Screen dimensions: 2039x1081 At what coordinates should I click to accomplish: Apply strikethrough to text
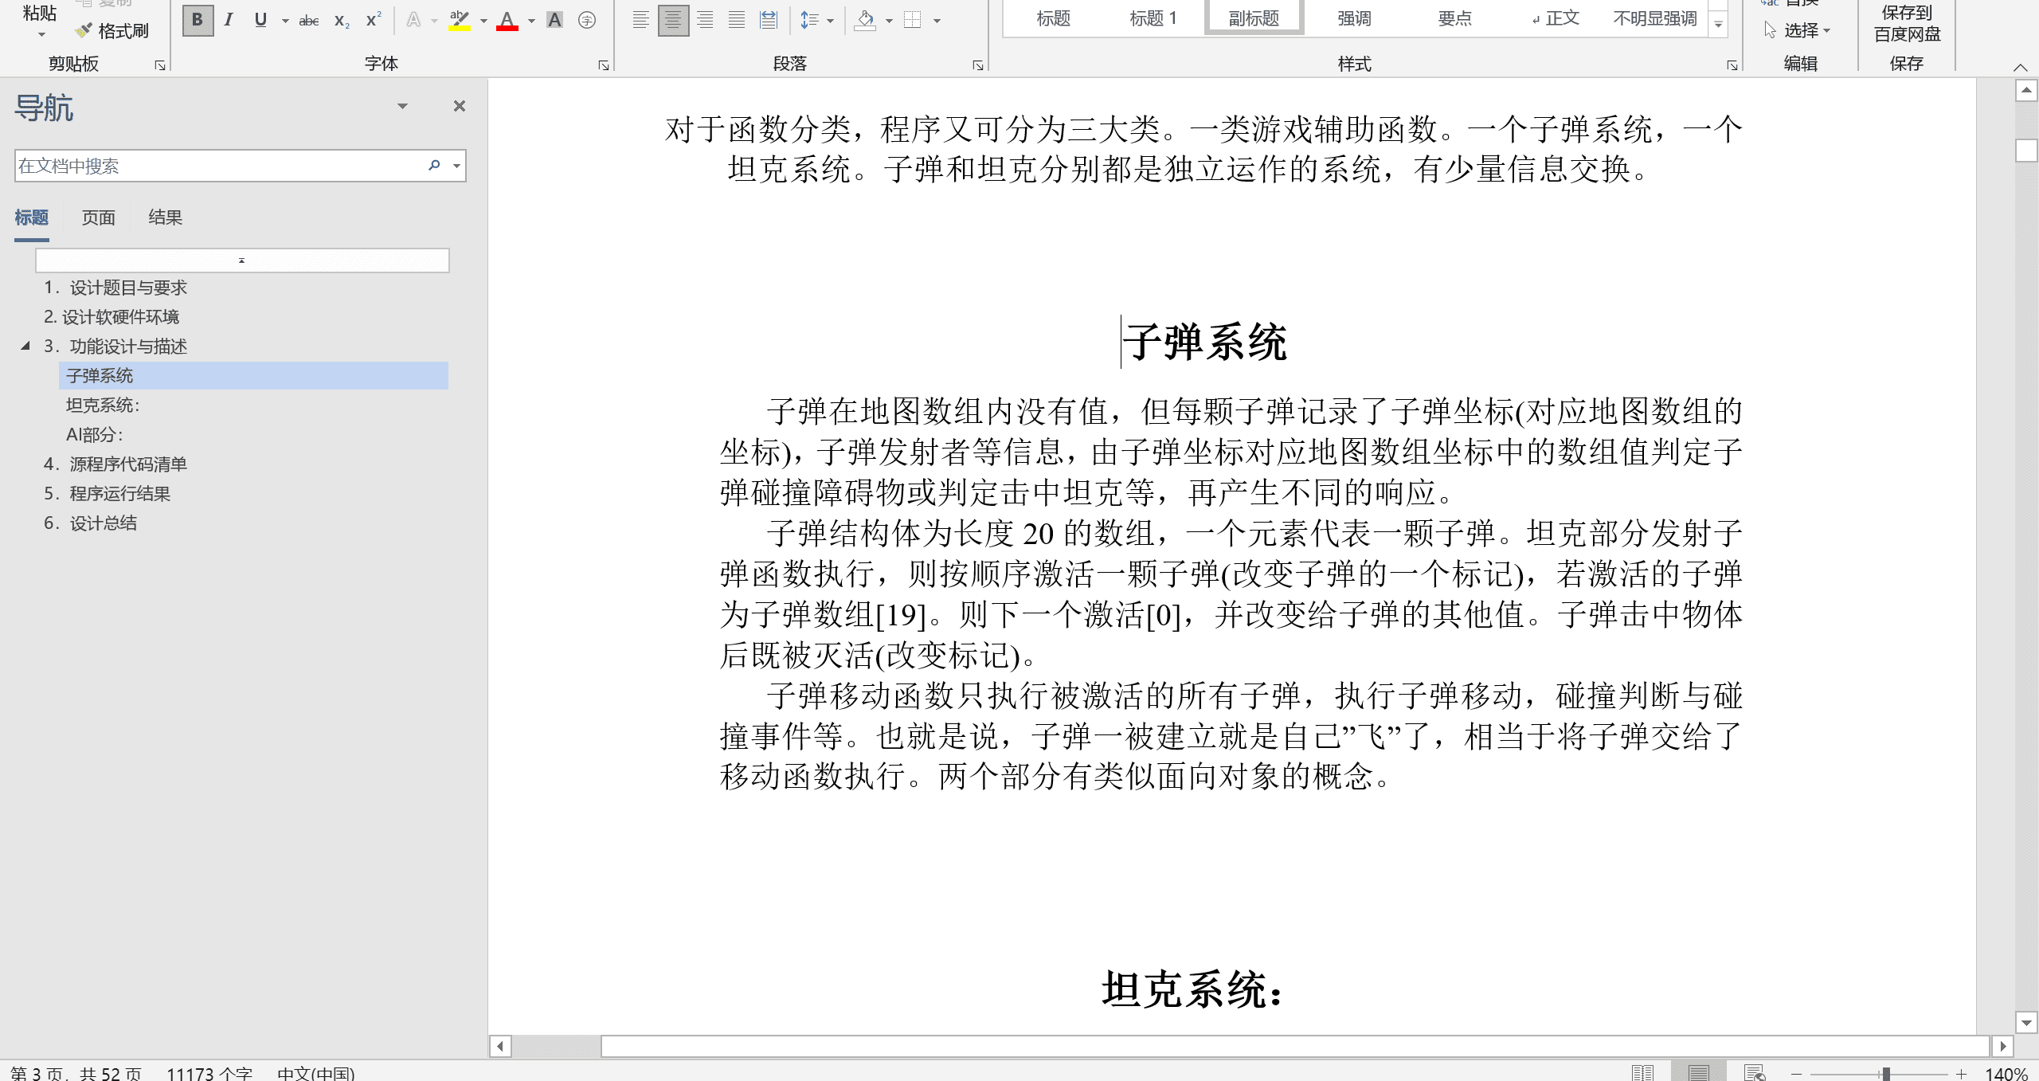[309, 20]
